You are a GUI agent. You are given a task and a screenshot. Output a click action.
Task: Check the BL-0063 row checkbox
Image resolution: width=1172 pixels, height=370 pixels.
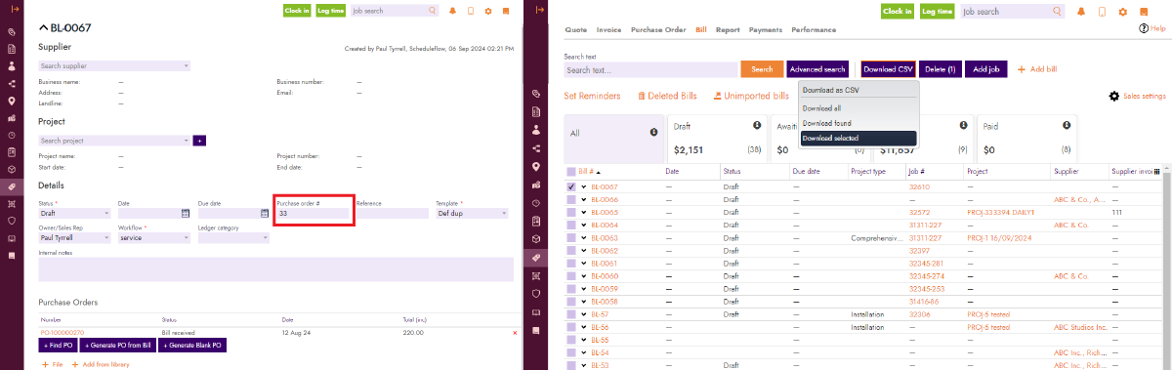coord(571,237)
